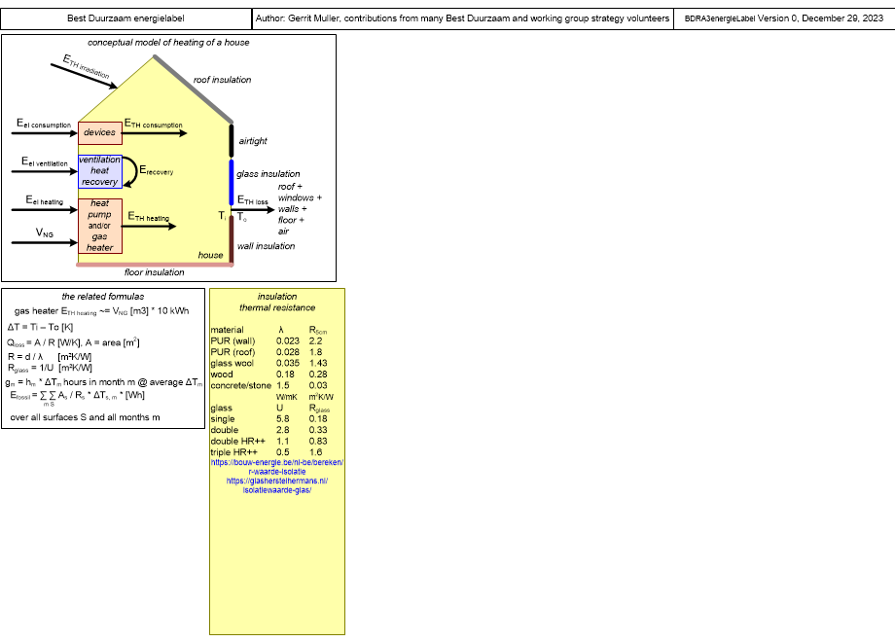Click the "0.83" Rglass value for double HR++
895x642 pixels.
pos(318,441)
